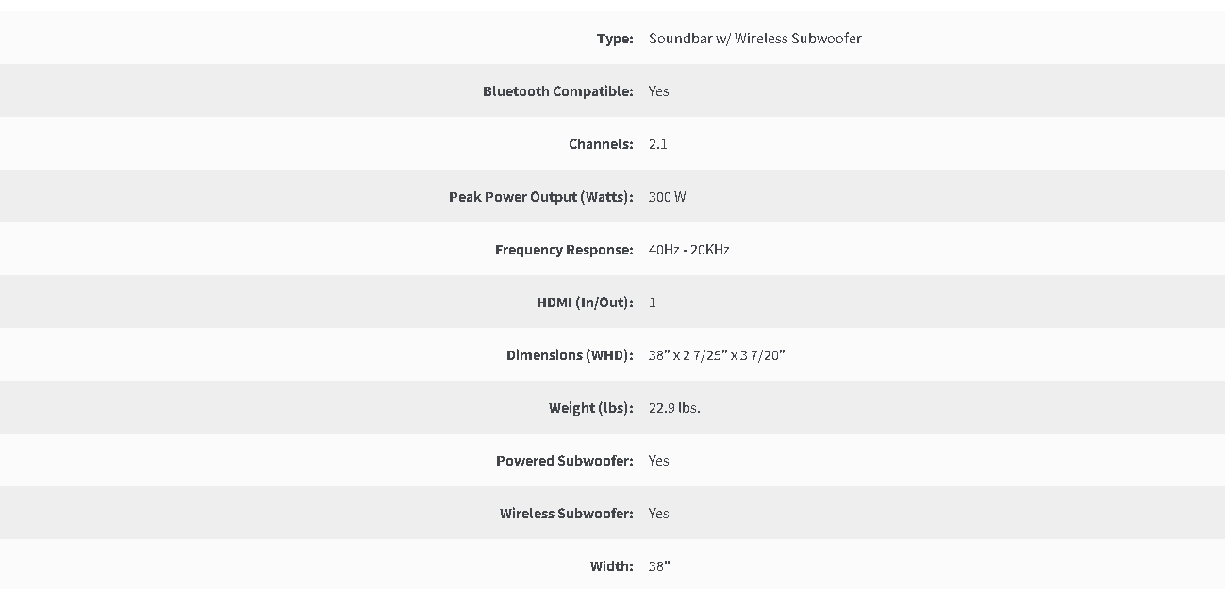Click the HDMI (In/Out) label

point(585,303)
